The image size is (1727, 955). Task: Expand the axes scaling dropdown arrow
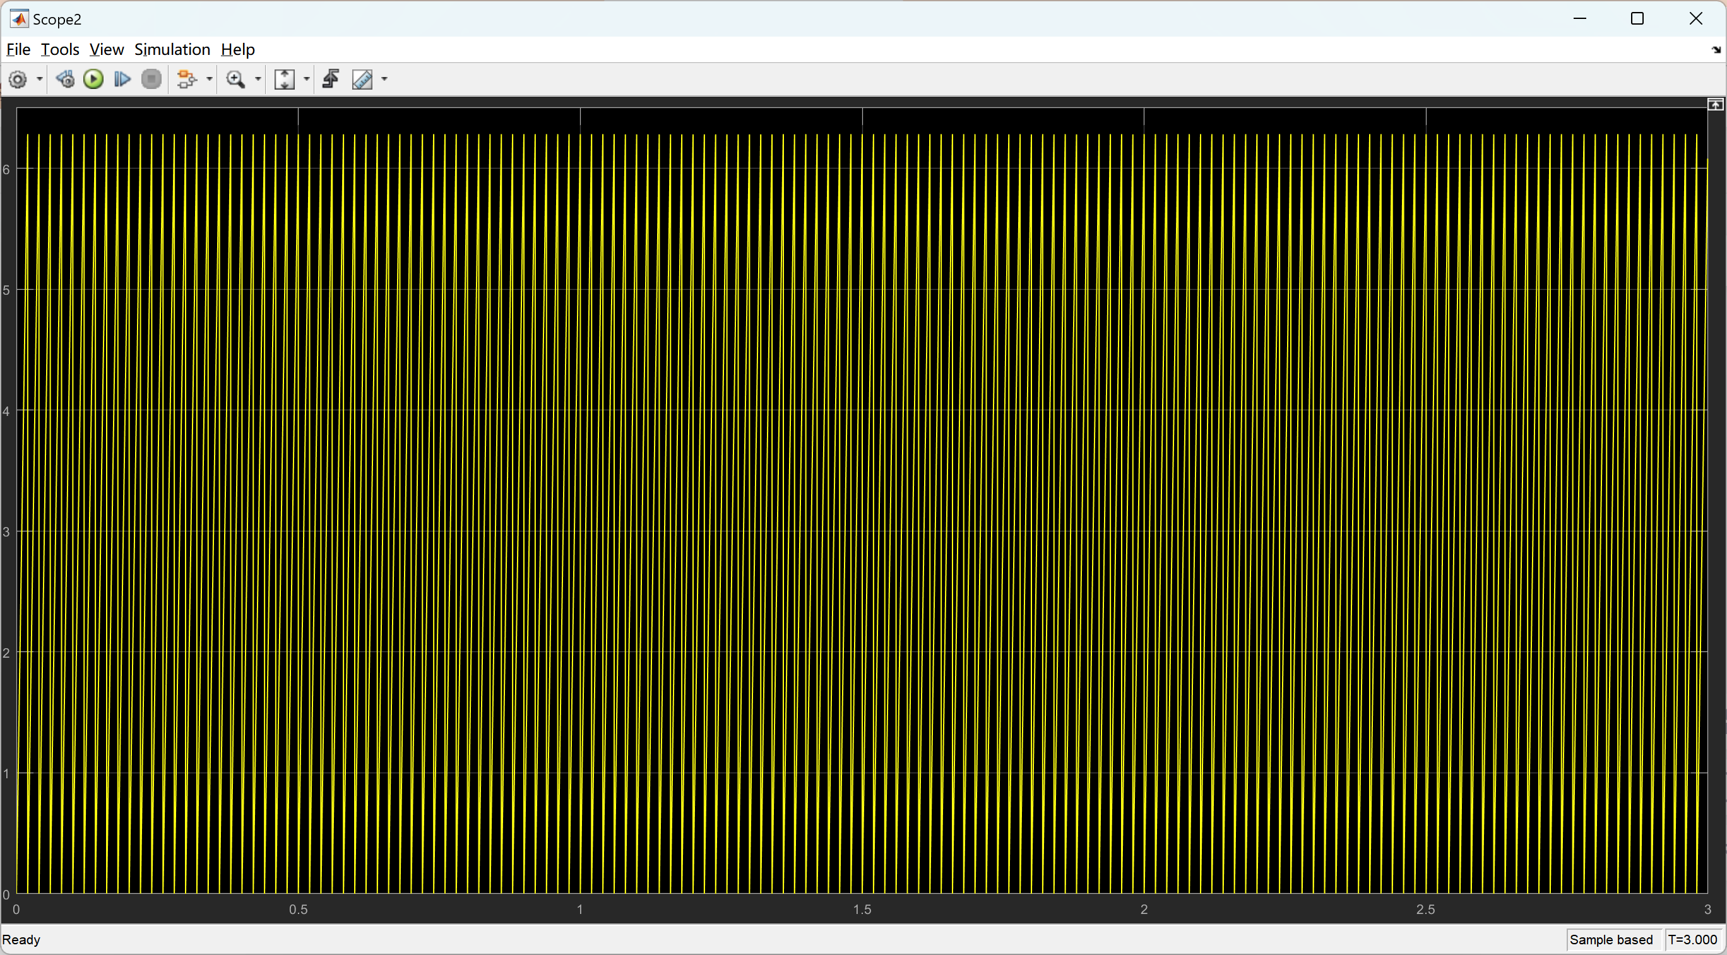(x=306, y=79)
